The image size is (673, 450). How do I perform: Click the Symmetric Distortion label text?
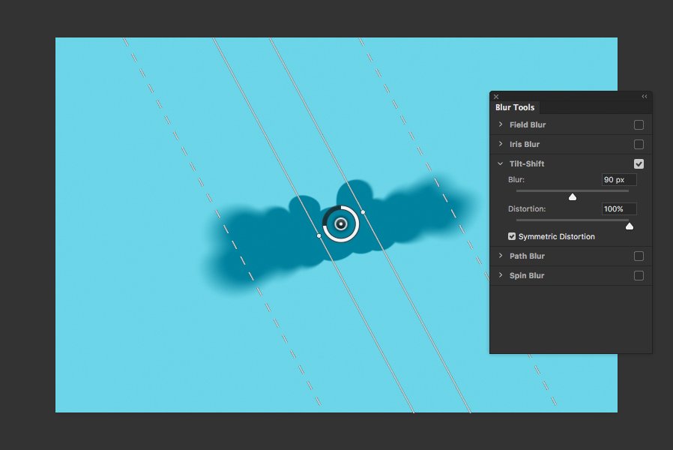[556, 236]
